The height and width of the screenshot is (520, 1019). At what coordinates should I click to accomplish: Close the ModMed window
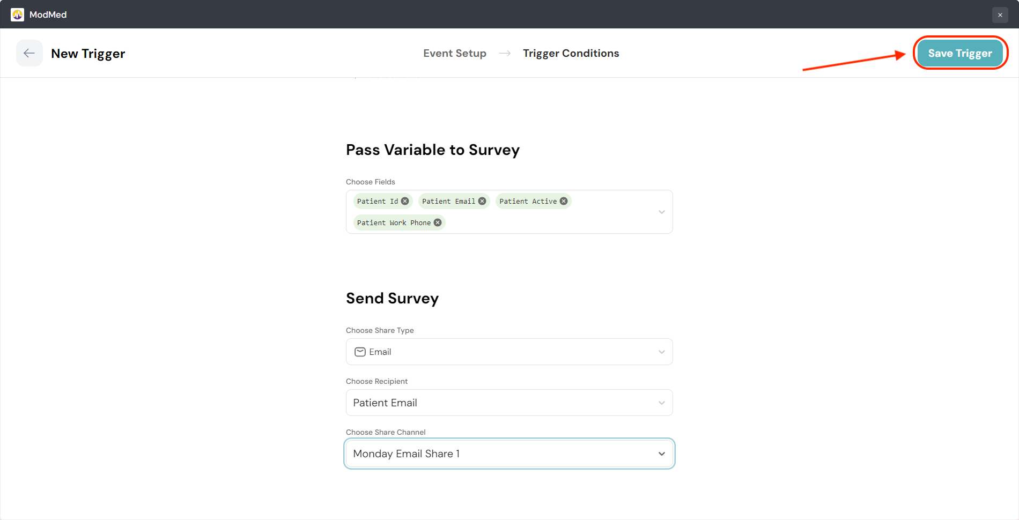pyautogui.click(x=1000, y=15)
